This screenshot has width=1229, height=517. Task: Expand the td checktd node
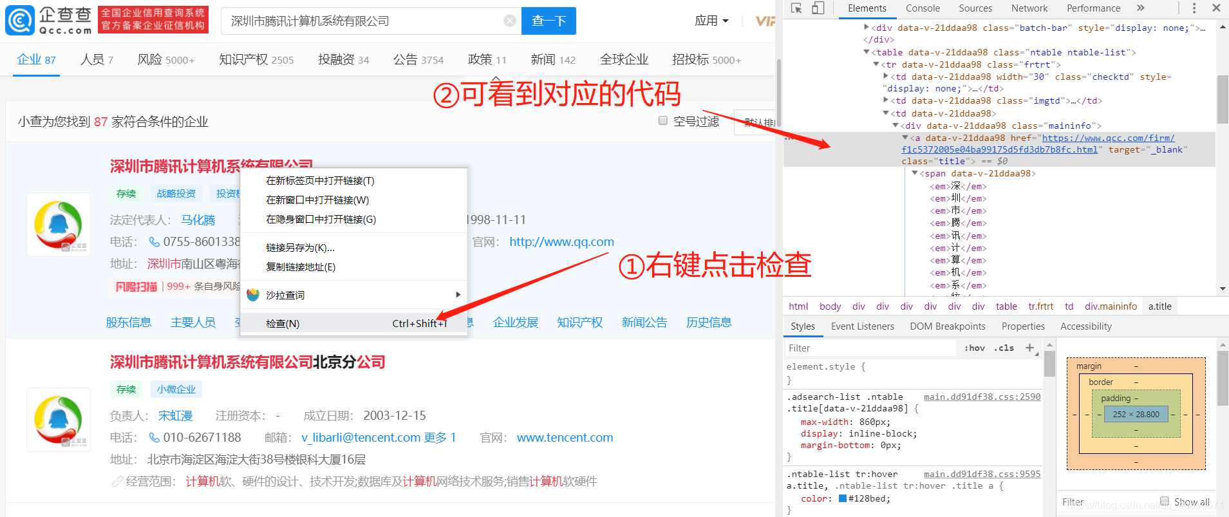[886, 76]
